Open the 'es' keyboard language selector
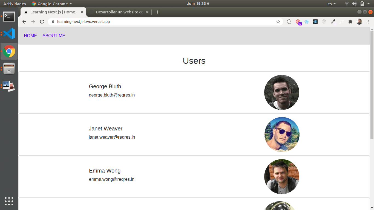Screen dimensions: 374x210 (332, 4)
